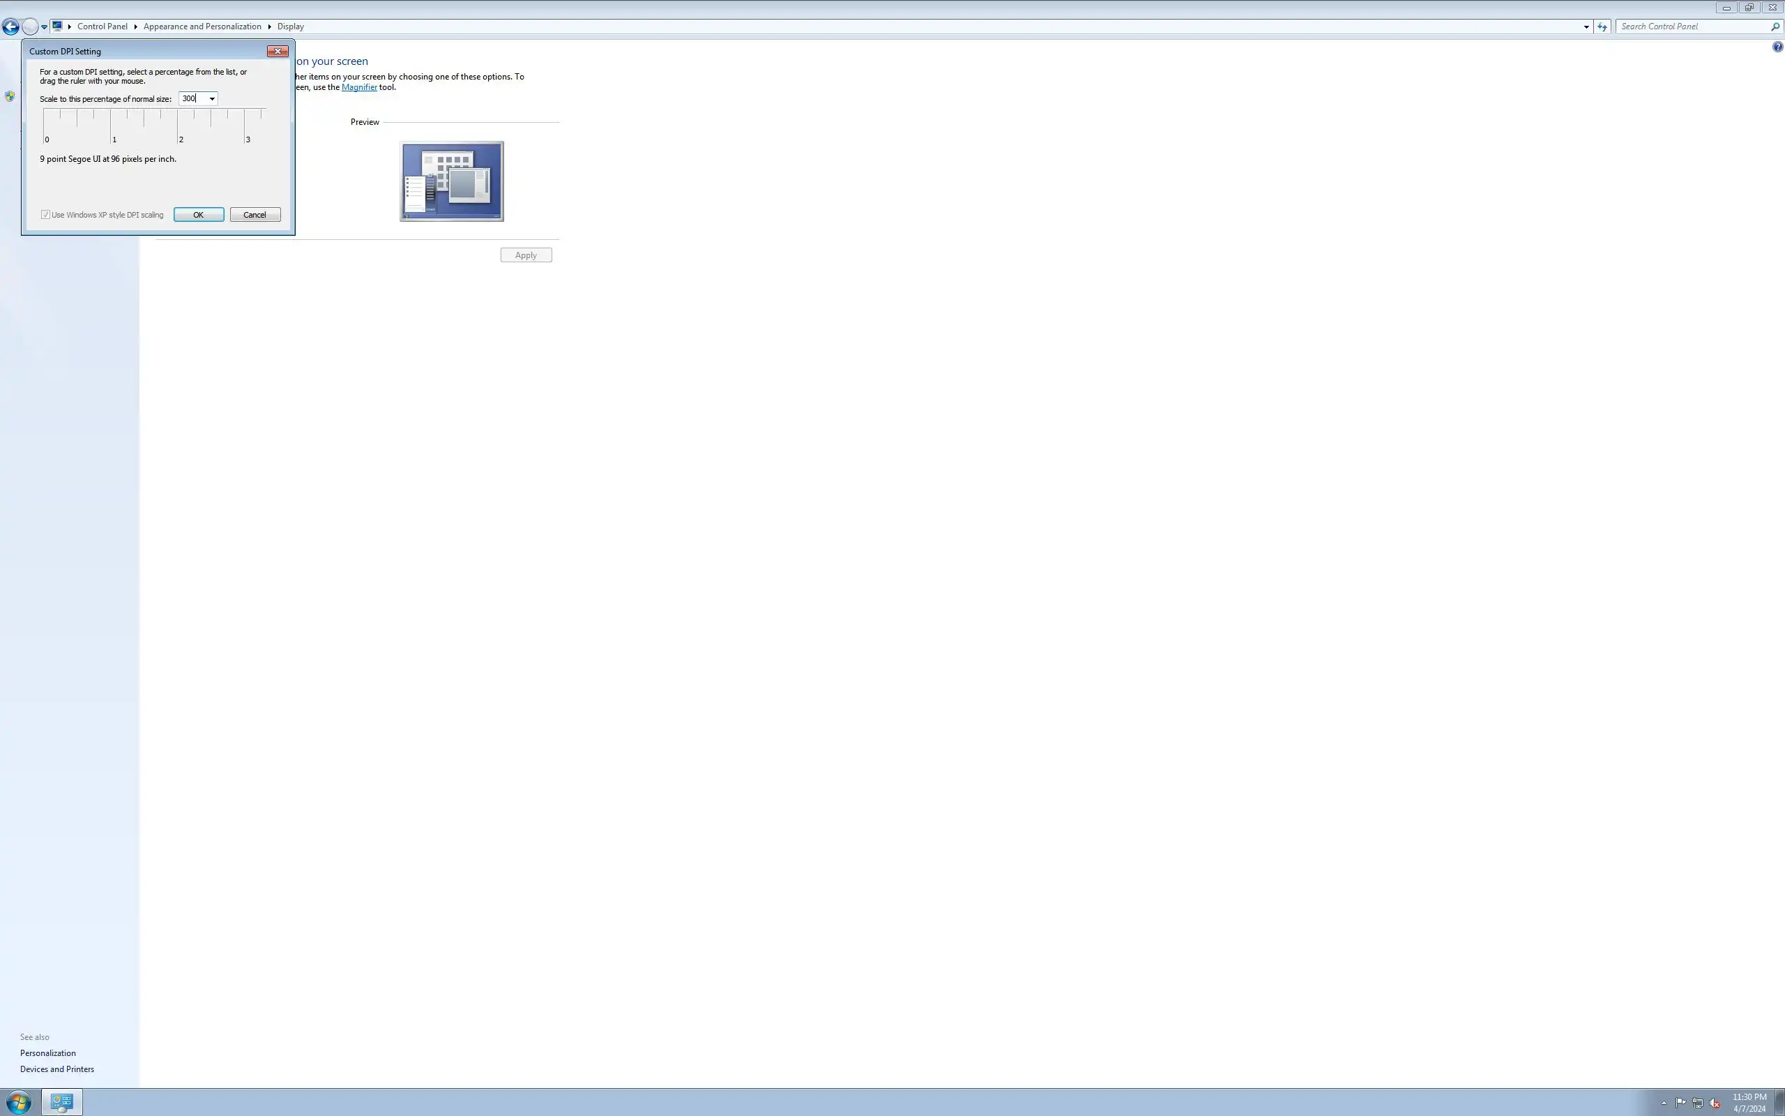Click the magnifying glass search icon
The width and height of the screenshot is (1785, 1116).
1775,27
